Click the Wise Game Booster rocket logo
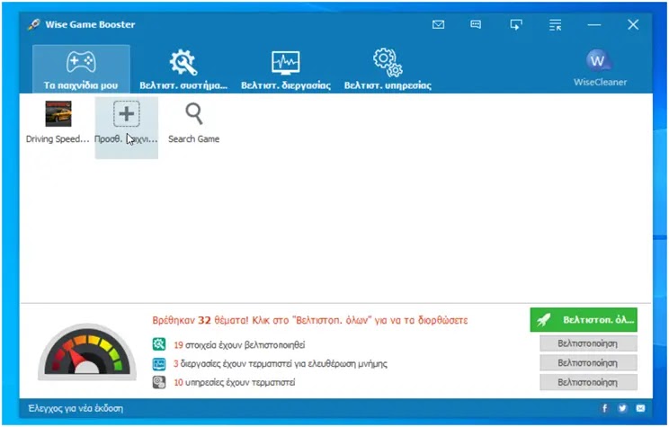 [x=34, y=25]
